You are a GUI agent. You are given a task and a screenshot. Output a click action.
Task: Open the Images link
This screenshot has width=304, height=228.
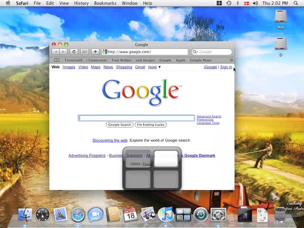(x=69, y=67)
